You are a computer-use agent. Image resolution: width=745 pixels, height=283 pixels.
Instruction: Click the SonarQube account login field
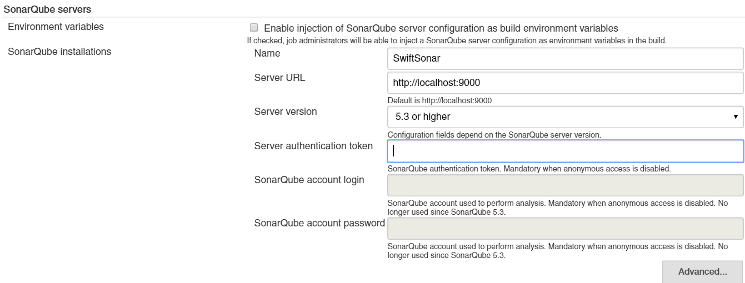pyautogui.click(x=565, y=185)
